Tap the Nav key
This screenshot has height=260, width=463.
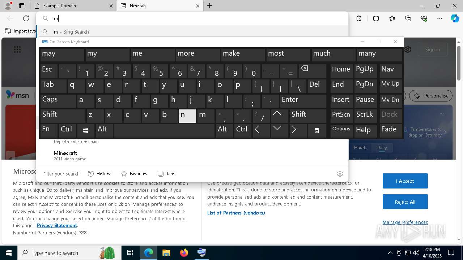[x=391, y=71]
